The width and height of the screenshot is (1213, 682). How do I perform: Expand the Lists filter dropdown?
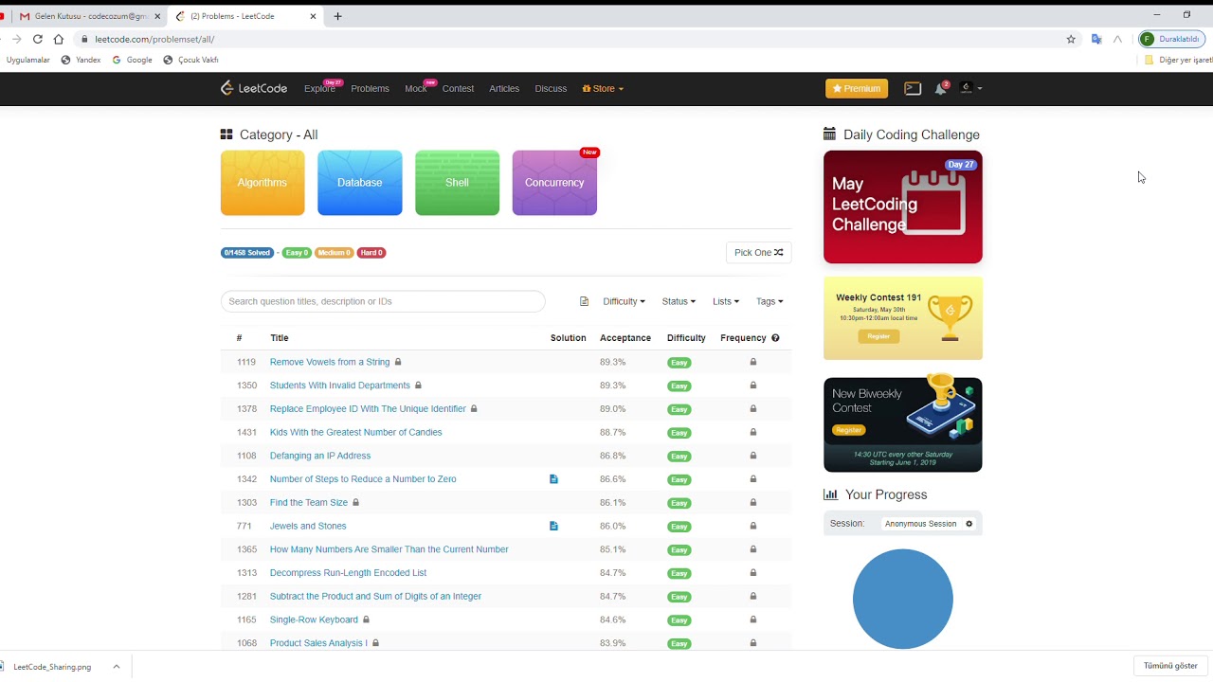726,301
